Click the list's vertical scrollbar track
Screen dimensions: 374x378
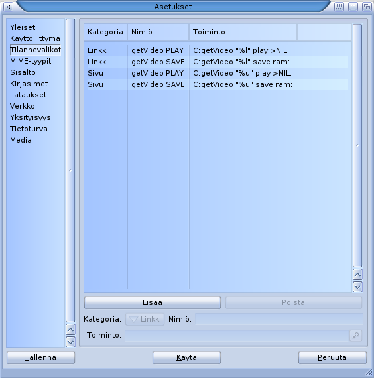click(x=357, y=146)
